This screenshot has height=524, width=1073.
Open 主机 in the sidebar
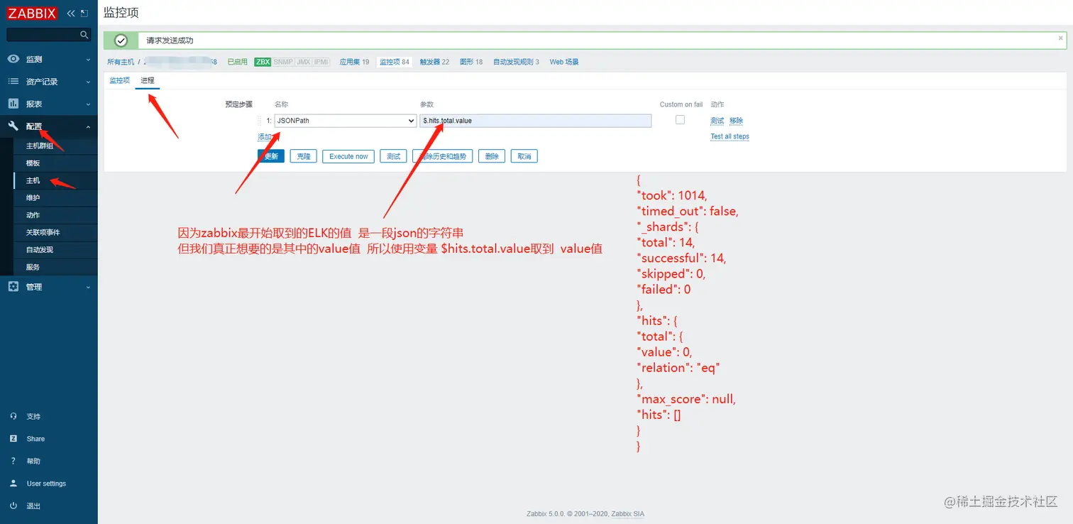click(x=33, y=180)
